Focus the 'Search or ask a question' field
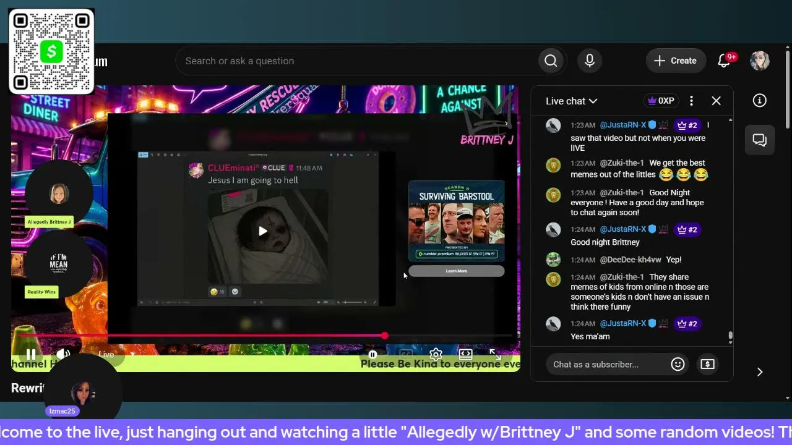 356,61
